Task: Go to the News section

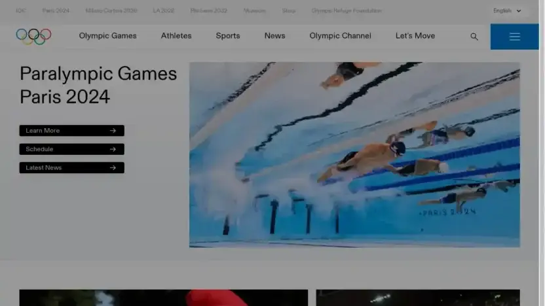Action: click(x=274, y=36)
